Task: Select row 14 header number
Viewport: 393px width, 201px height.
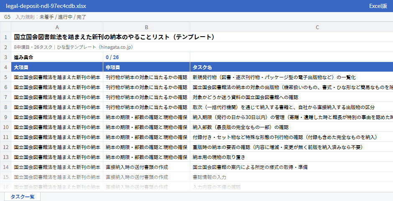Action: pos(5,167)
